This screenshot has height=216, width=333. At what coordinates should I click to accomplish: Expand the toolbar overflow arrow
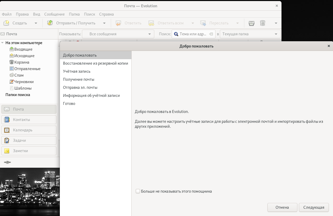[276, 23]
